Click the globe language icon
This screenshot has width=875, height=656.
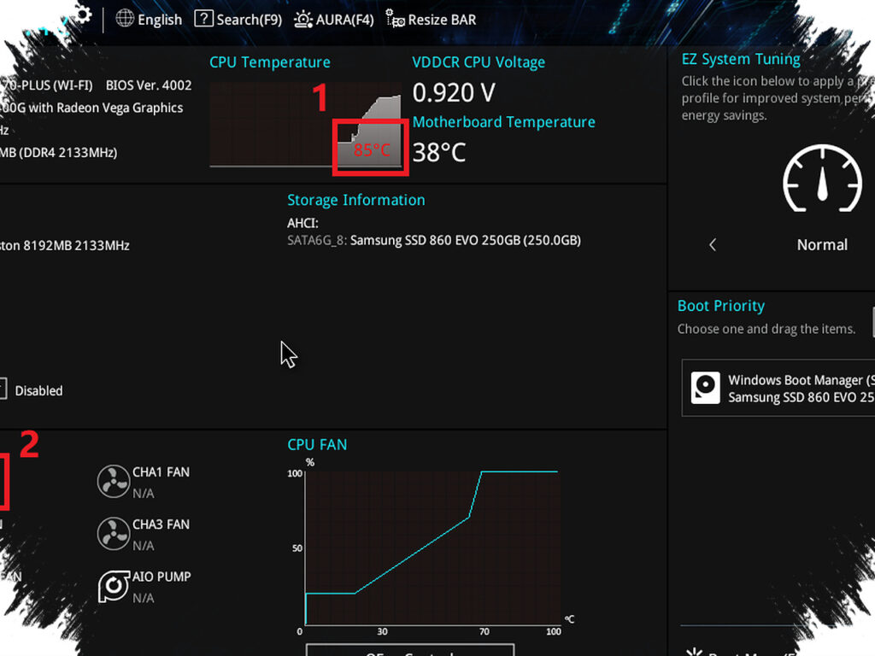coord(125,19)
